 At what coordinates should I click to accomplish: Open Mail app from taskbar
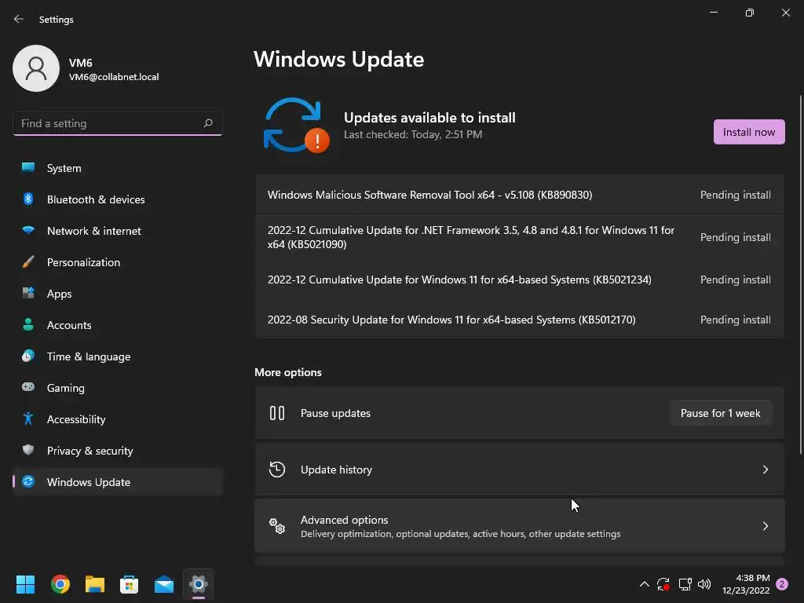pyautogui.click(x=164, y=584)
